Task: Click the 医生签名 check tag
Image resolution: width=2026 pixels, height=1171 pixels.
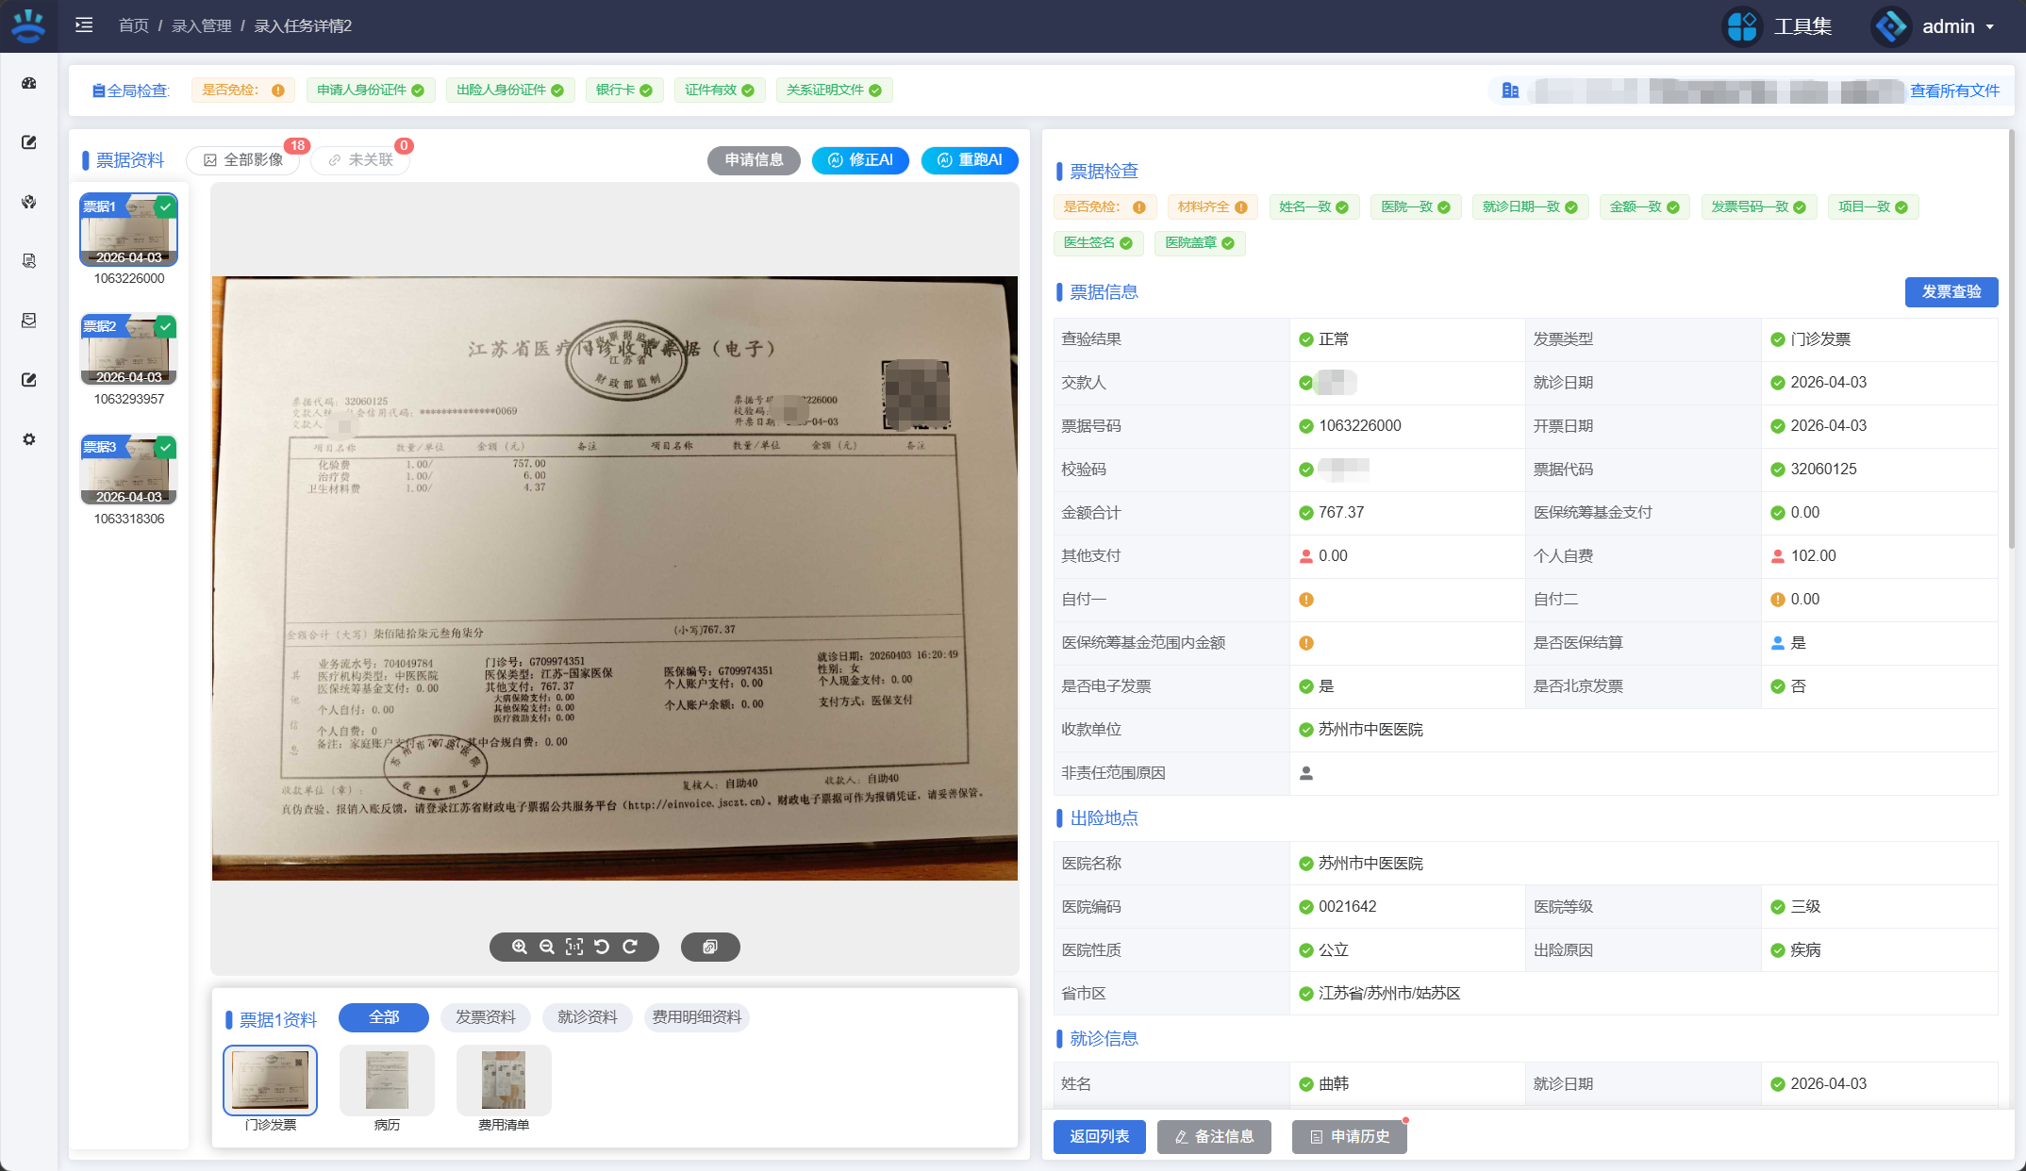Action: [1099, 243]
